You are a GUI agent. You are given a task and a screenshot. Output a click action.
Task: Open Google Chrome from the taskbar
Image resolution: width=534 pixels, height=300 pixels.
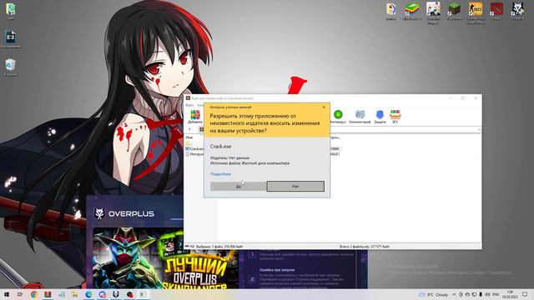tap(33, 294)
